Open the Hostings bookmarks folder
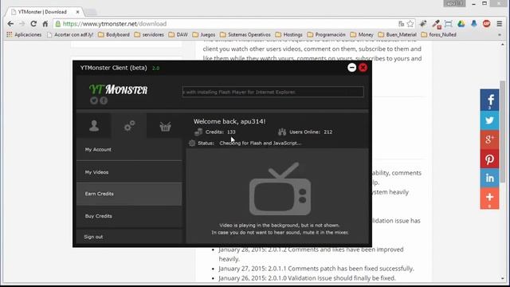Viewport: 510px width, 287px height. pos(288,34)
